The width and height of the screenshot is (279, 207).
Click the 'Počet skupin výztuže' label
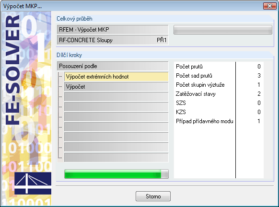coord(200,85)
